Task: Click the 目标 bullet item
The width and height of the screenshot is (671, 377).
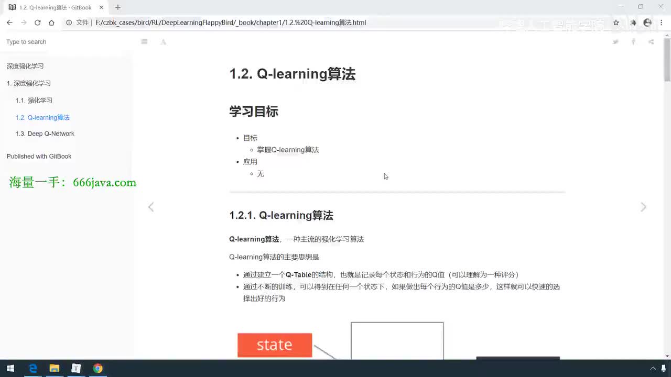Action: pyautogui.click(x=250, y=138)
